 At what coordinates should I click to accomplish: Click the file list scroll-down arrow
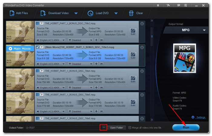coord(152,120)
